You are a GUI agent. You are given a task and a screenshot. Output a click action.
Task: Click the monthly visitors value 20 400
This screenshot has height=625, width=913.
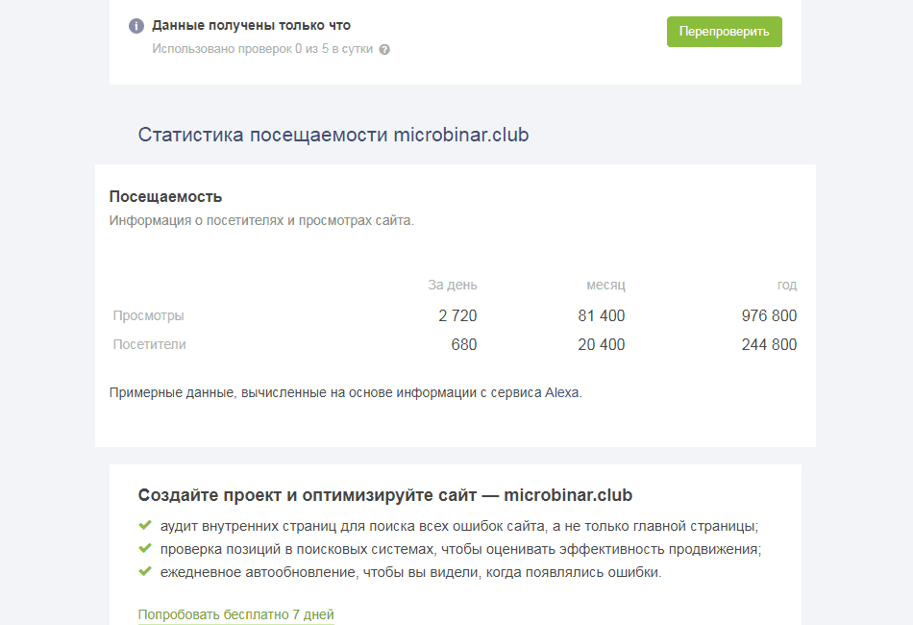(601, 344)
